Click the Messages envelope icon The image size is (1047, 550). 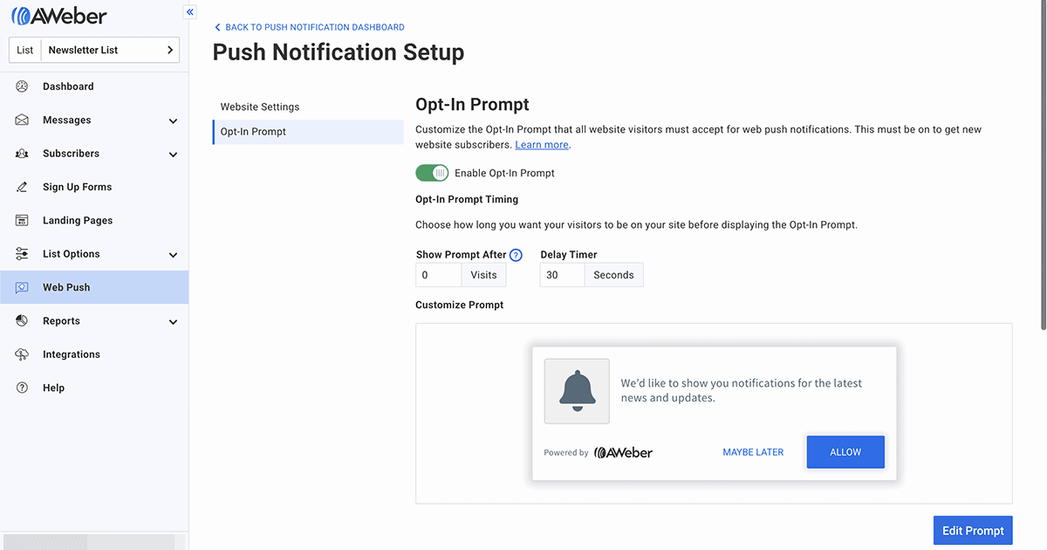(22, 120)
